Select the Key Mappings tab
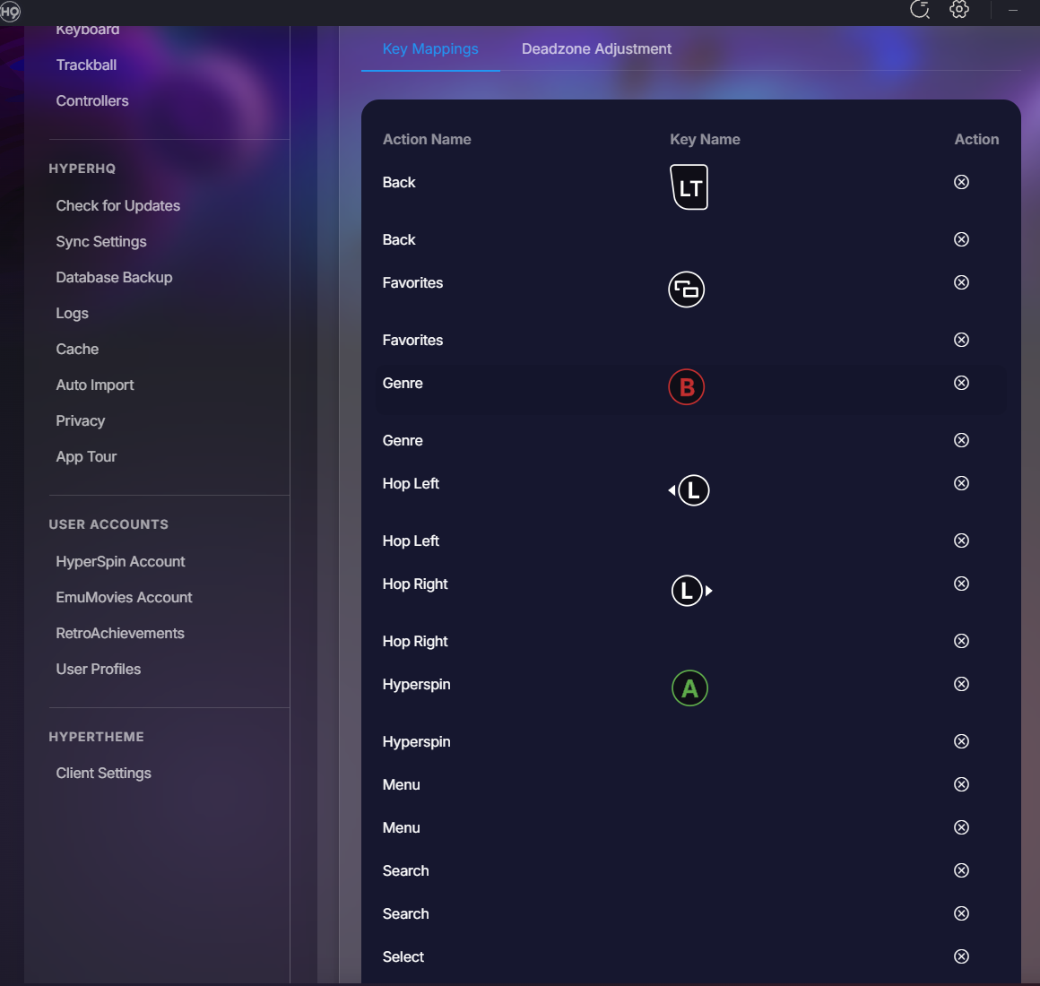This screenshot has height=986, width=1040. (430, 49)
